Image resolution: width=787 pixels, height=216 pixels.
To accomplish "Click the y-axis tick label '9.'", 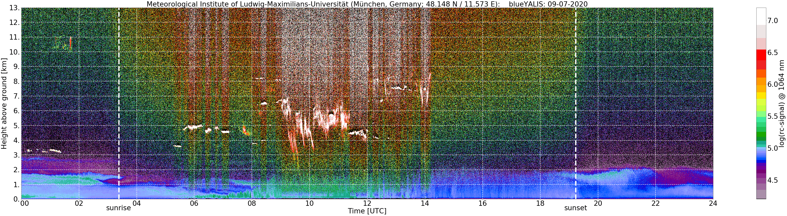I will (x=16, y=67).
